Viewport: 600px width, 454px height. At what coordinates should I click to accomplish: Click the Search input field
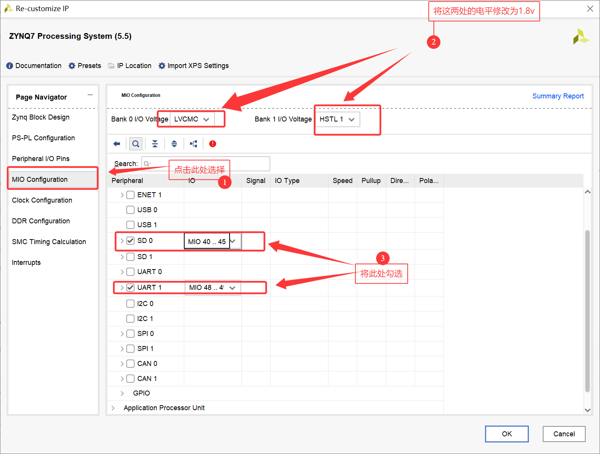point(206,164)
